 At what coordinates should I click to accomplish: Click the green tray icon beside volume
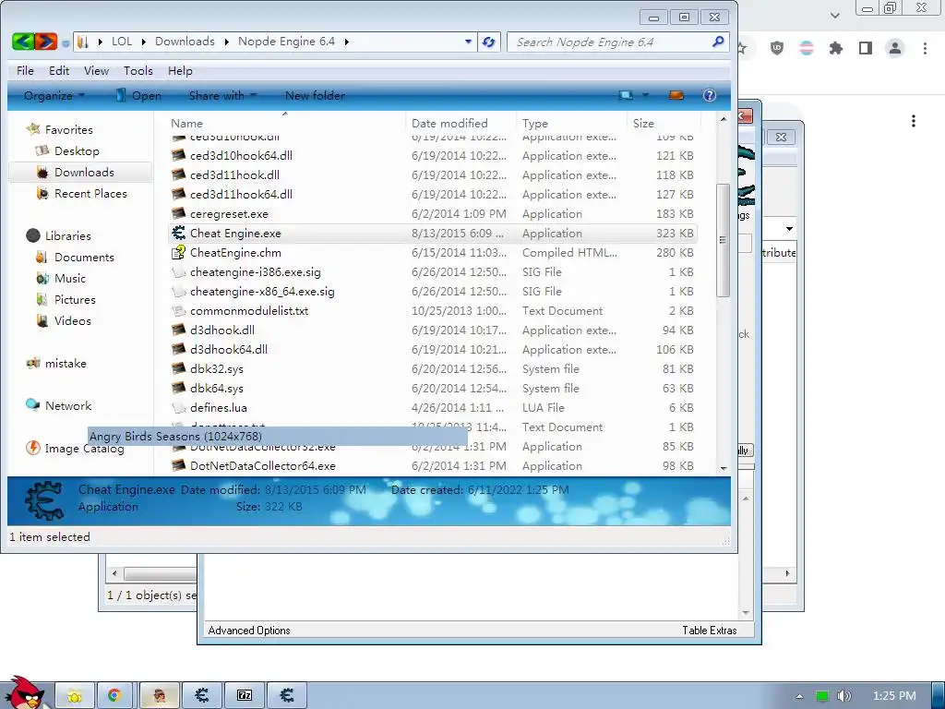pyautogui.click(x=821, y=696)
